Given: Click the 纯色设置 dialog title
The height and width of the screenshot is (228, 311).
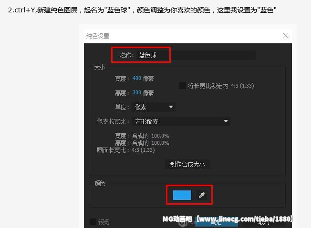Looking at the screenshot, I should pyautogui.click(x=98, y=36).
